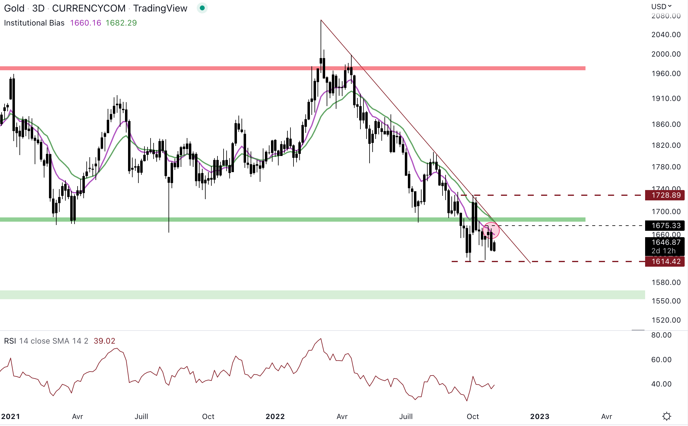Click the 3D timeframe text in title
The image size is (688, 426).
(38, 8)
